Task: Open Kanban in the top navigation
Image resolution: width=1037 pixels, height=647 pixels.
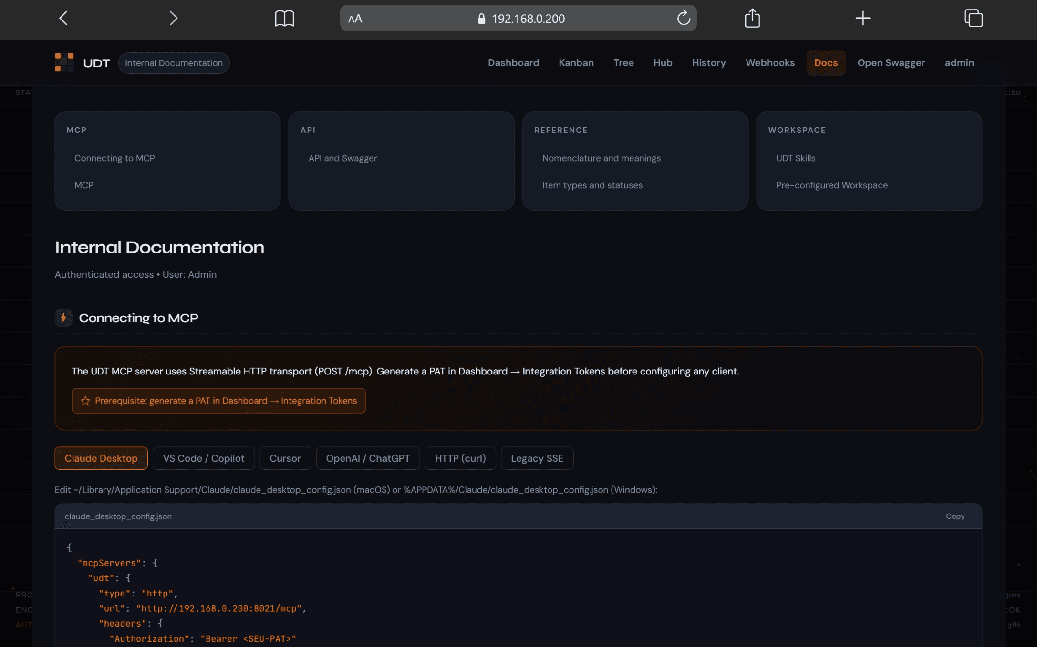Action: 576,62
